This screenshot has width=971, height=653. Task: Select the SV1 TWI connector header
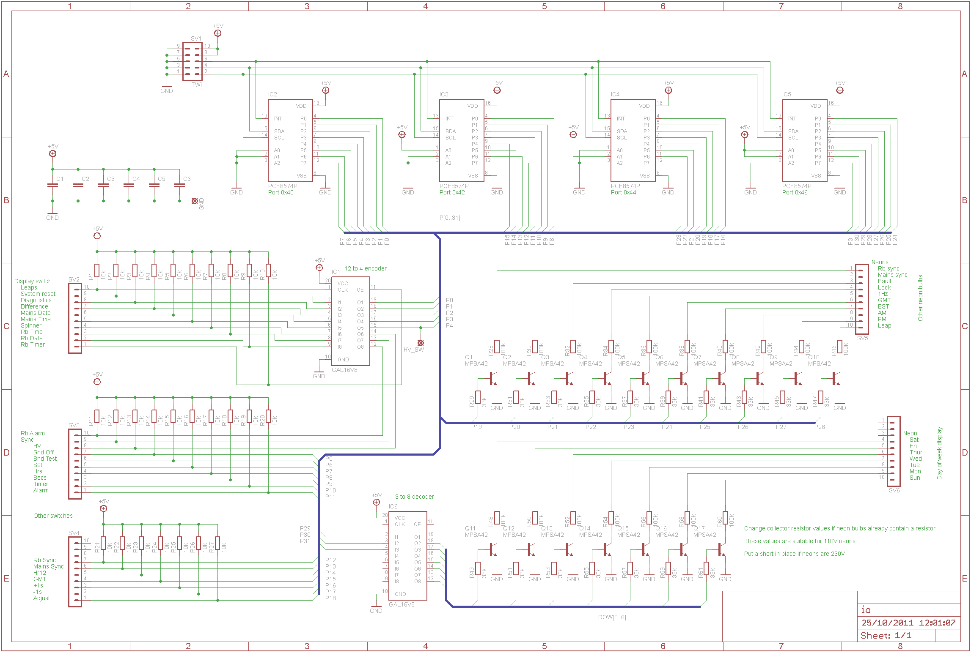coord(193,61)
